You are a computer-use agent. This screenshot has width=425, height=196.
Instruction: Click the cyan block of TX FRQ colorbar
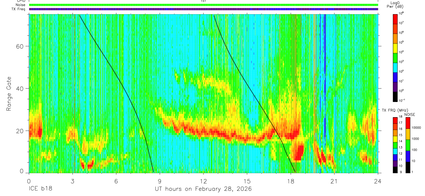click(x=395, y=151)
